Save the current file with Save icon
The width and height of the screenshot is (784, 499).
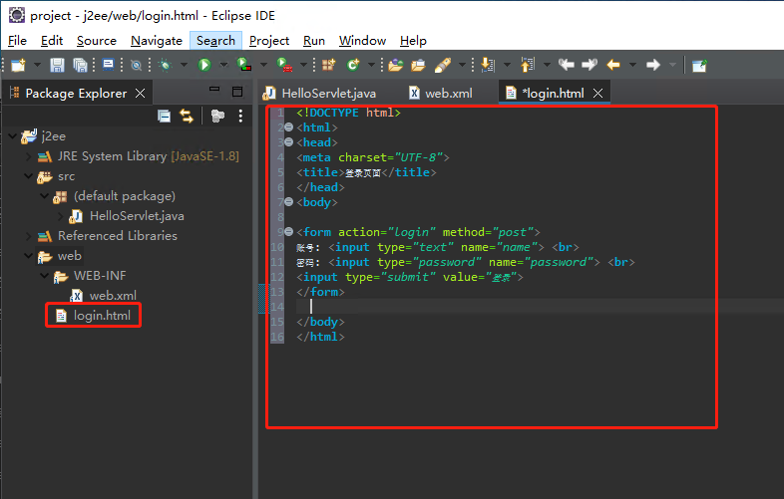coord(57,65)
